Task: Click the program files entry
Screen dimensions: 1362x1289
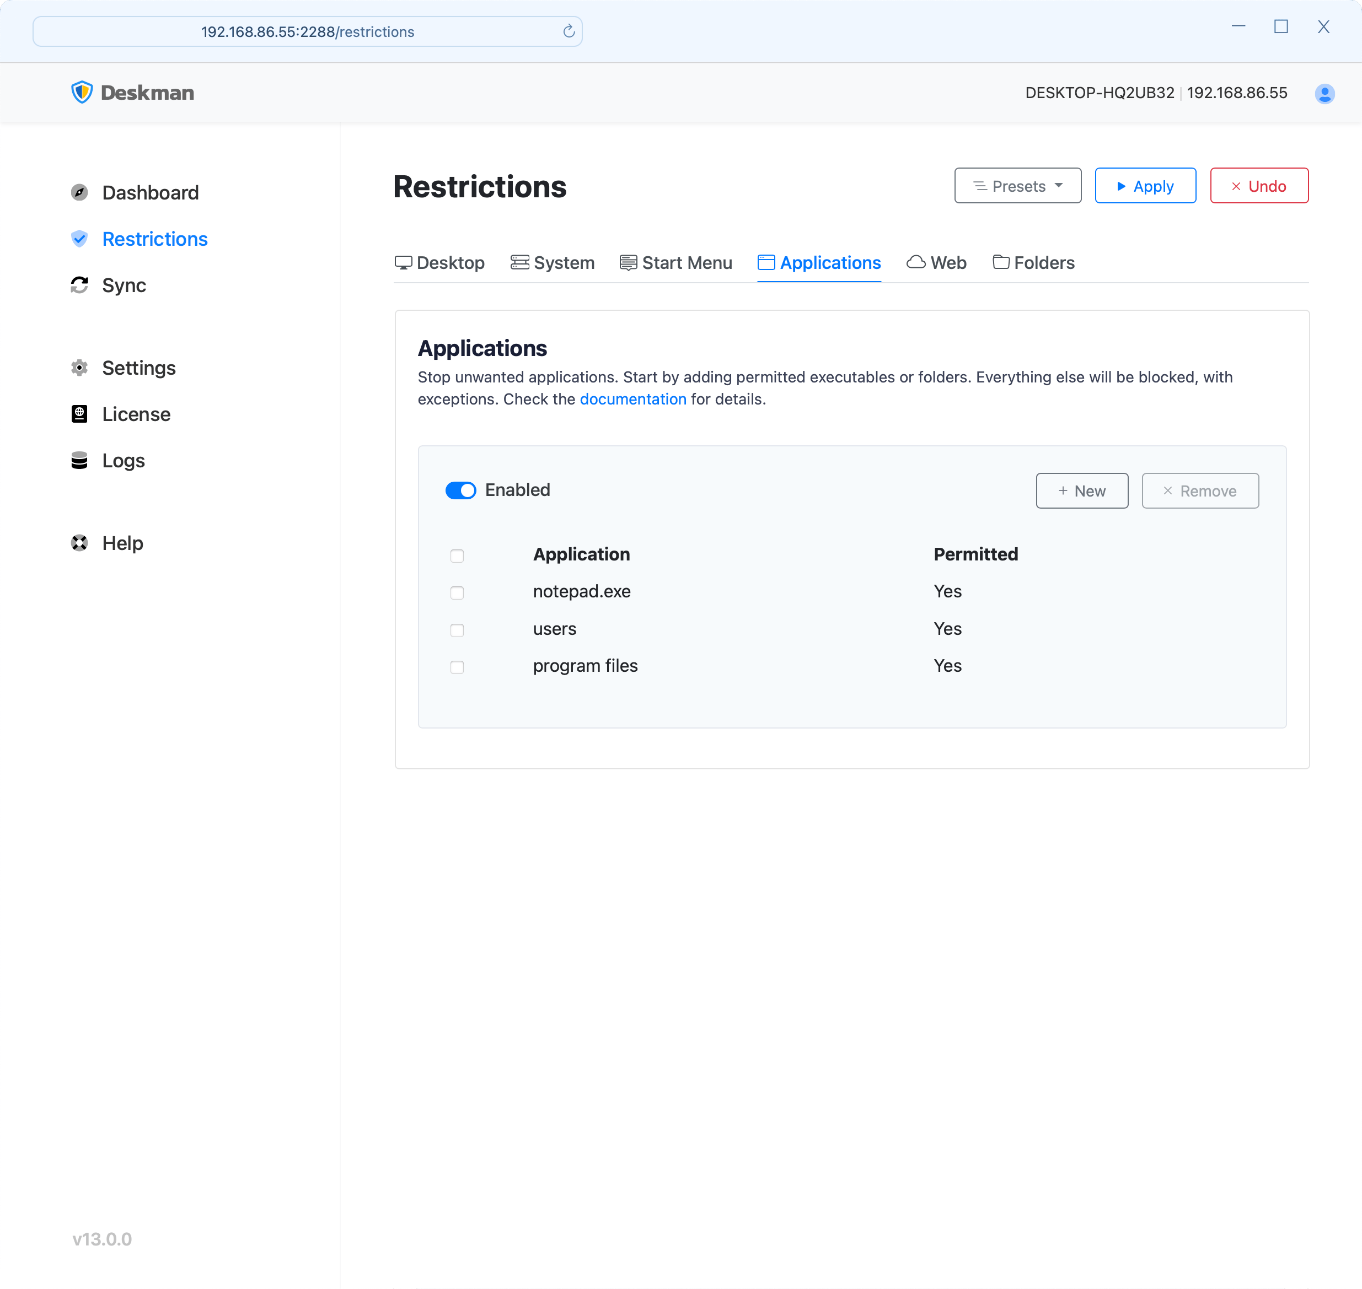Action: click(585, 666)
